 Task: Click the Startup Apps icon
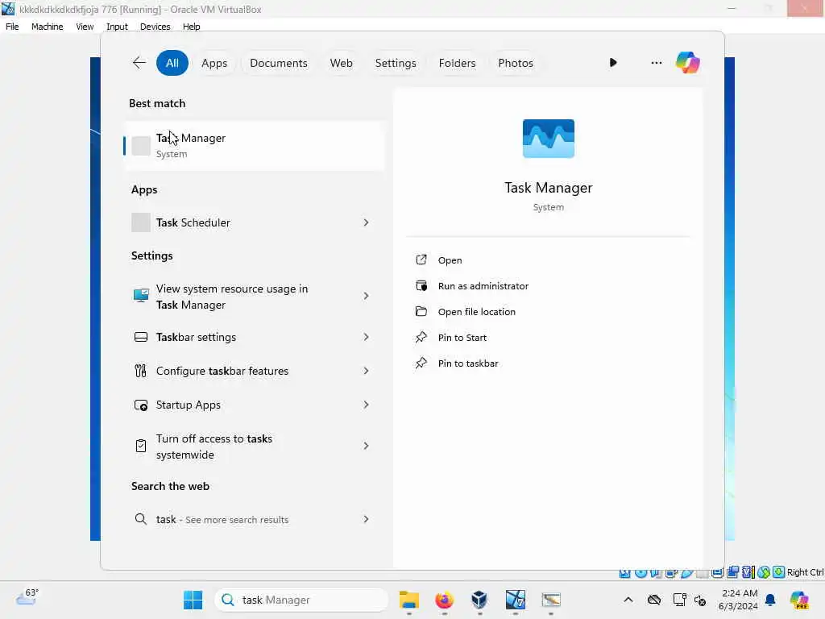point(141,405)
